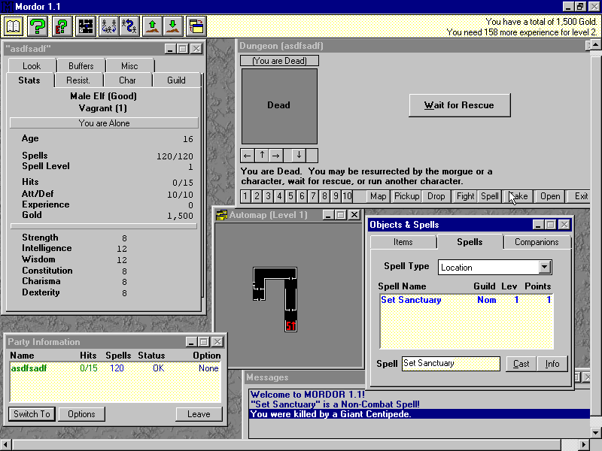Click the Gold value 1,500 in Stats
Viewport: 602px width, 451px height.
click(180, 216)
